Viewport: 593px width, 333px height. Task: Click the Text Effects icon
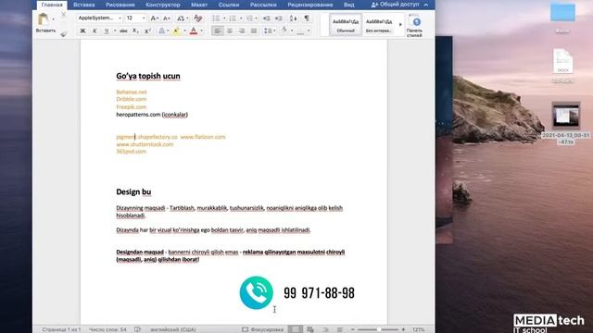pos(162,31)
